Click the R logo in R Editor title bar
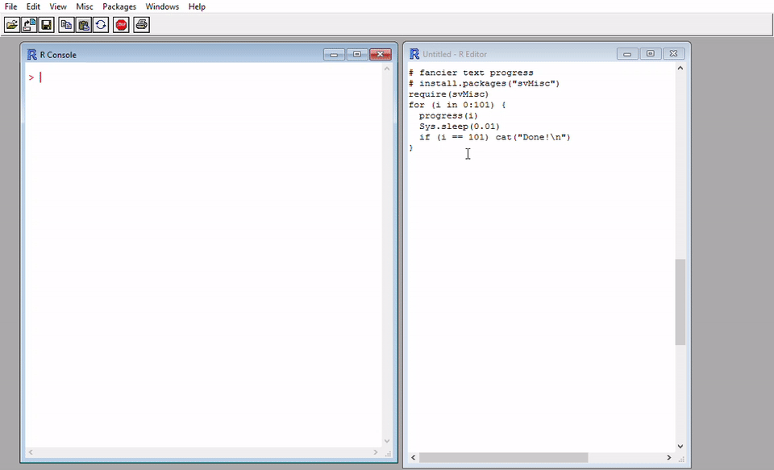 (x=414, y=54)
